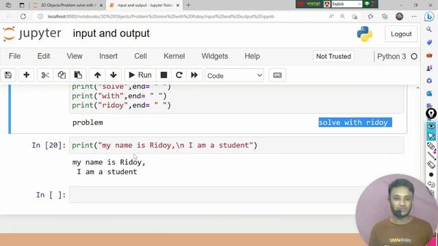Open the Help menu
Screen dimensions: 438x246
pyautogui.click(x=253, y=56)
